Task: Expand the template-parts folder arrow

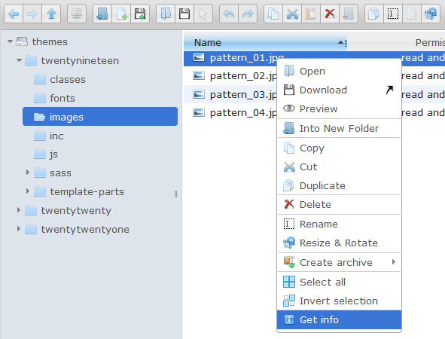Action: tap(28, 191)
